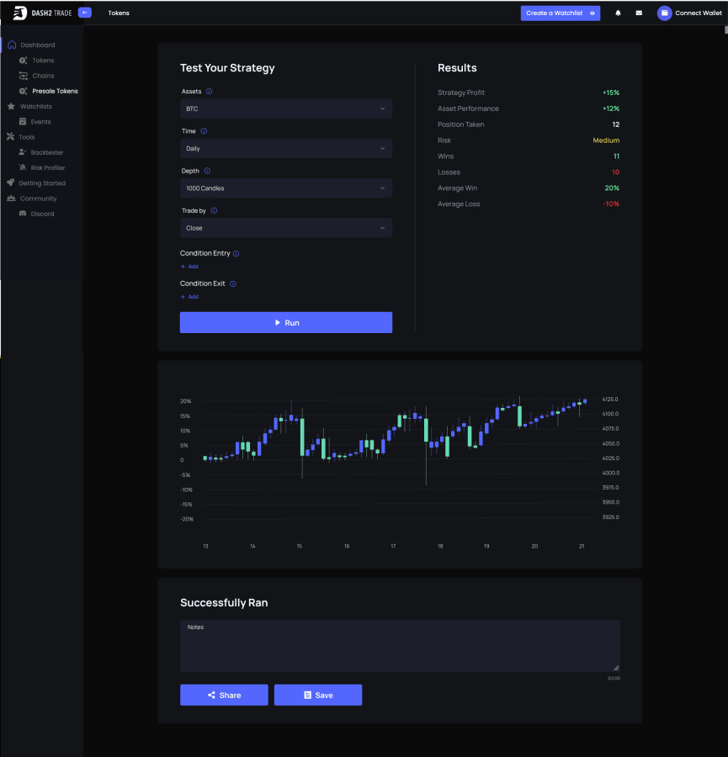
Task: Add a Condition Entry
Action: [189, 267]
